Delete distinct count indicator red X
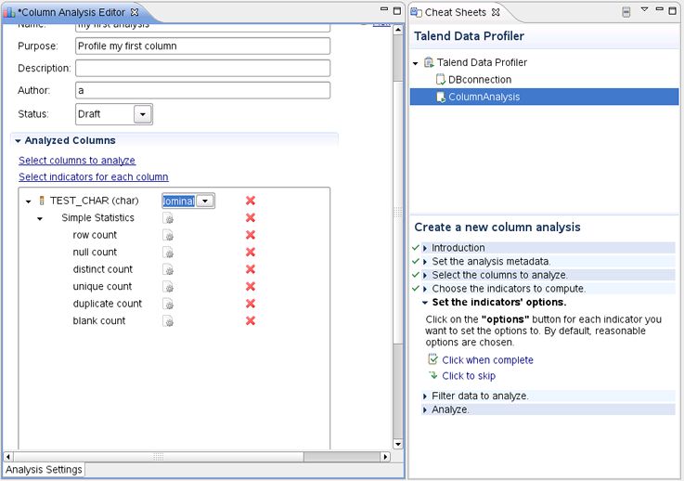The width and height of the screenshot is (684, 481). (251, 269)
